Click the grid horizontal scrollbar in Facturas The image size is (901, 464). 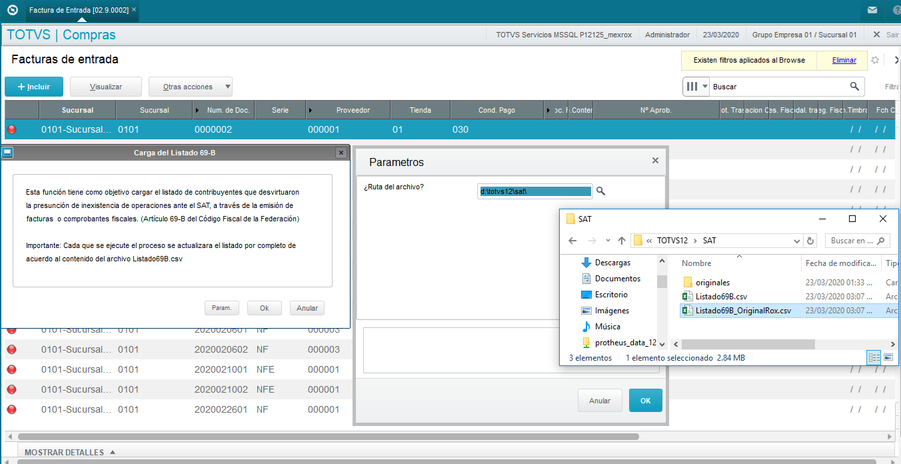click(x=328, y=437)
